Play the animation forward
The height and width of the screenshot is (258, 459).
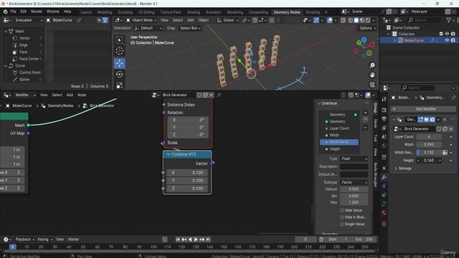click(x=196, y=239)
